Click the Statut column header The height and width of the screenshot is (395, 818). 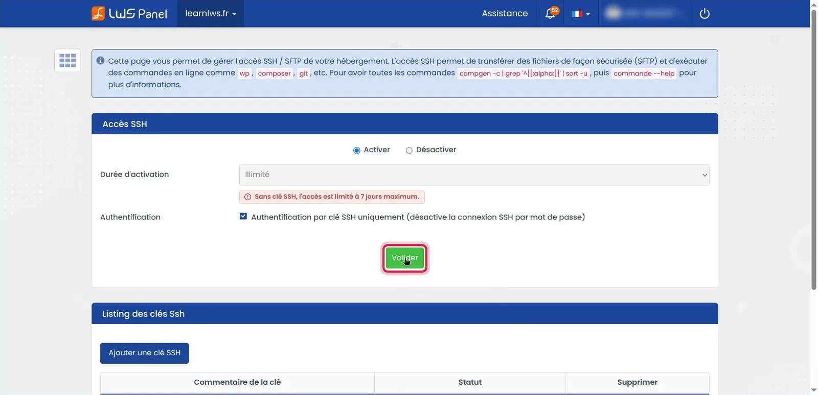[470, 382]
